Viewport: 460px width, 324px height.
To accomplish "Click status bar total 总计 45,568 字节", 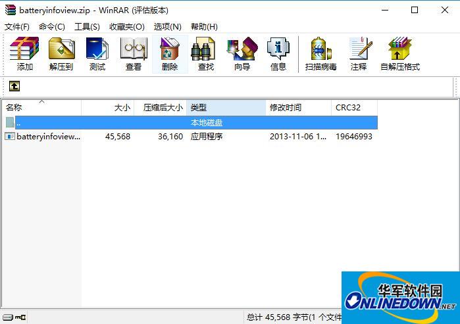I will (x=294, y=317).
